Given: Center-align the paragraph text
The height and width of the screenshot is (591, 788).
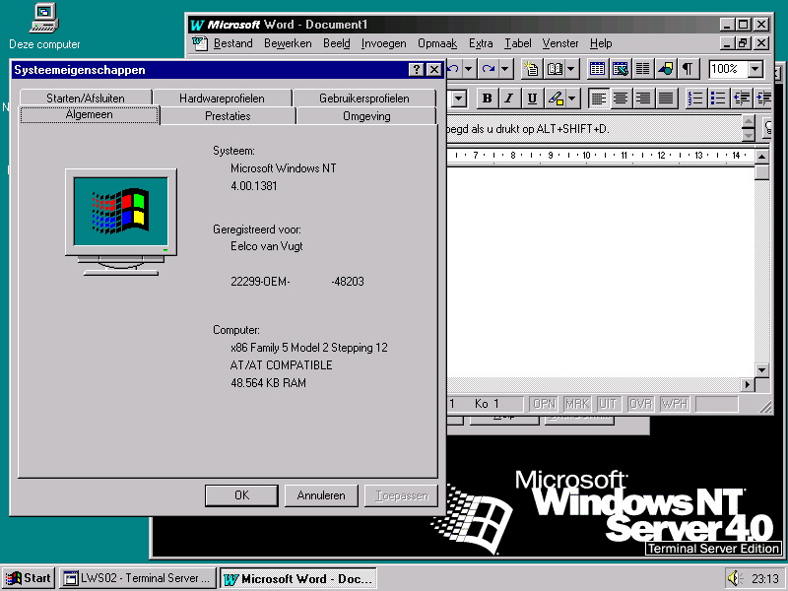Looking at the screenshot, I should (621, 98).
